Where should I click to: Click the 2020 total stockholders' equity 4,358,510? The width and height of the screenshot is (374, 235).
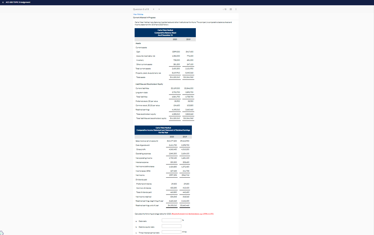pos(176,114)
